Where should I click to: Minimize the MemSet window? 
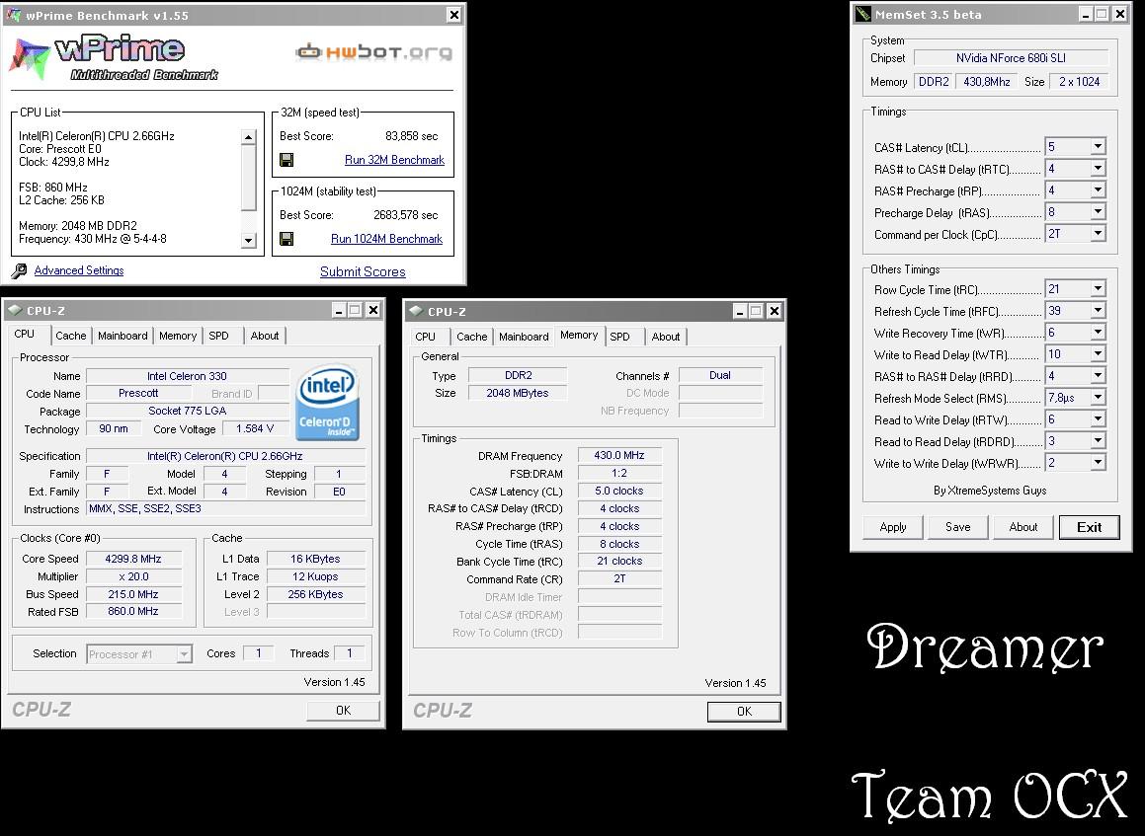tap(1086, 14)
